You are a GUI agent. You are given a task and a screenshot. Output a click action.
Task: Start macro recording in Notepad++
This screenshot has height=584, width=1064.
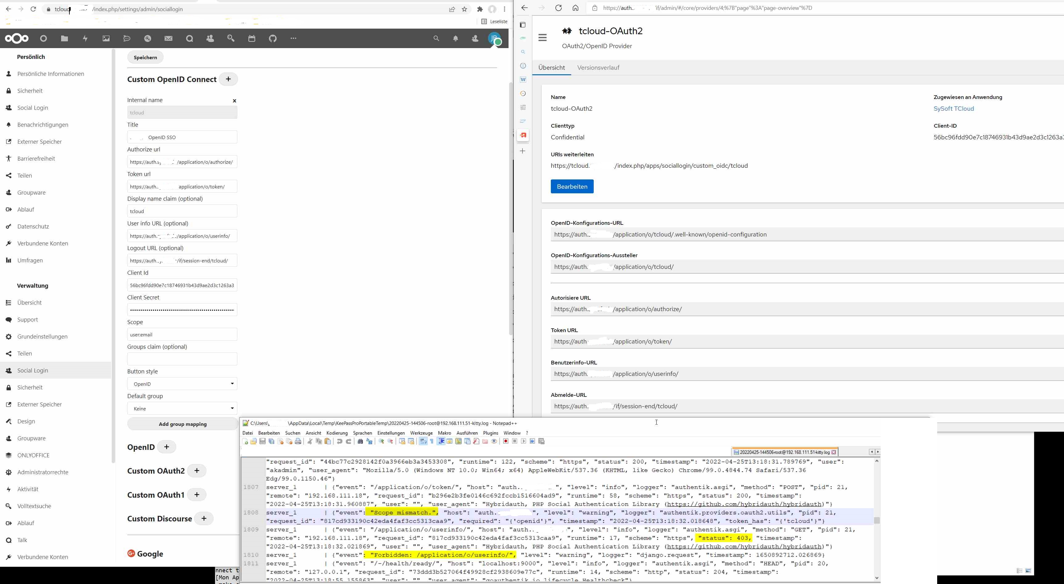505,441
